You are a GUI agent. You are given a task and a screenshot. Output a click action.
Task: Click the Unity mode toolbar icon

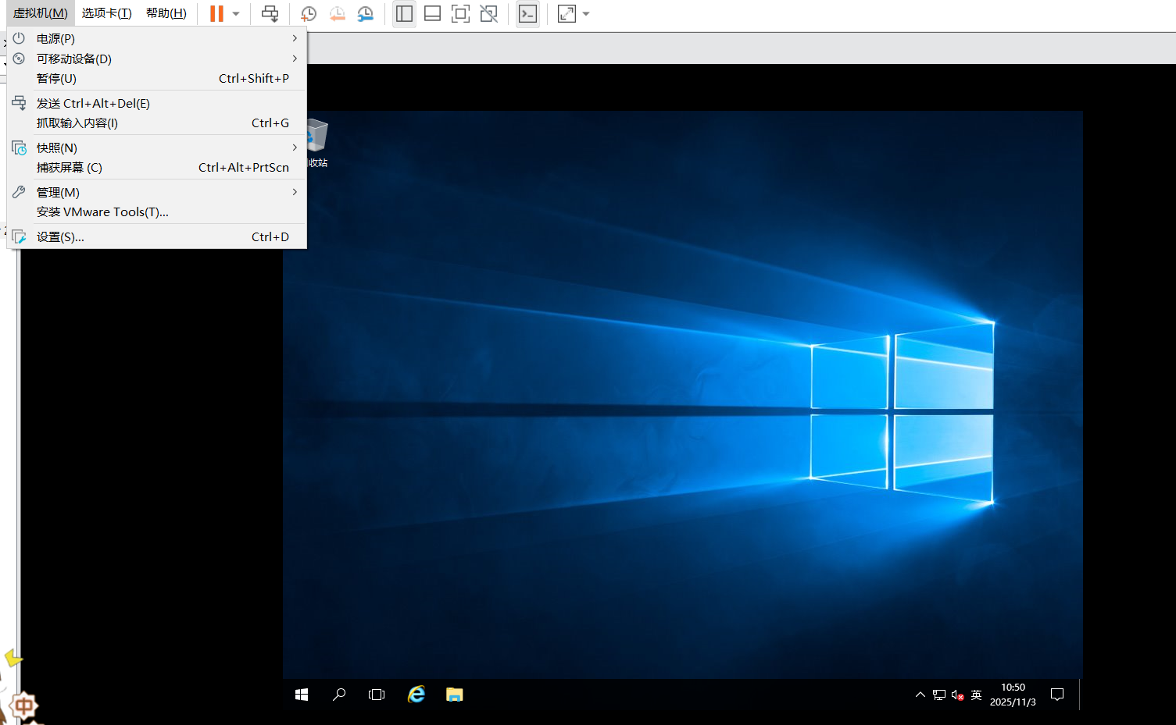click(488, 13)
